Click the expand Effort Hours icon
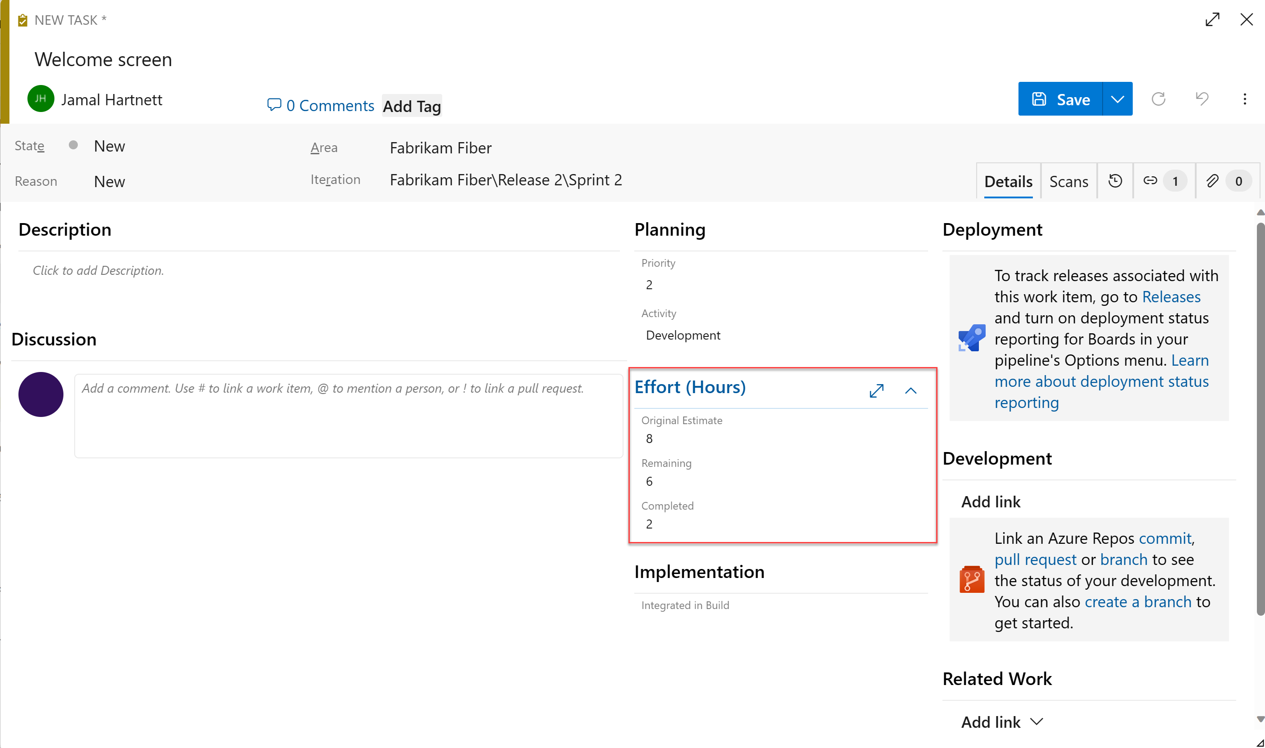The width and height of the screenshot is (1265, 748). pyautogui.click(x=876, y=390)
